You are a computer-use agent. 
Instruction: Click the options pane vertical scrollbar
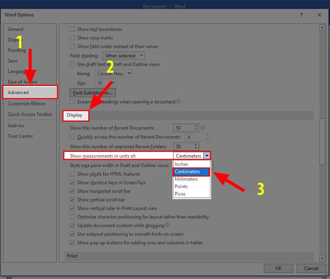point(323,139)
